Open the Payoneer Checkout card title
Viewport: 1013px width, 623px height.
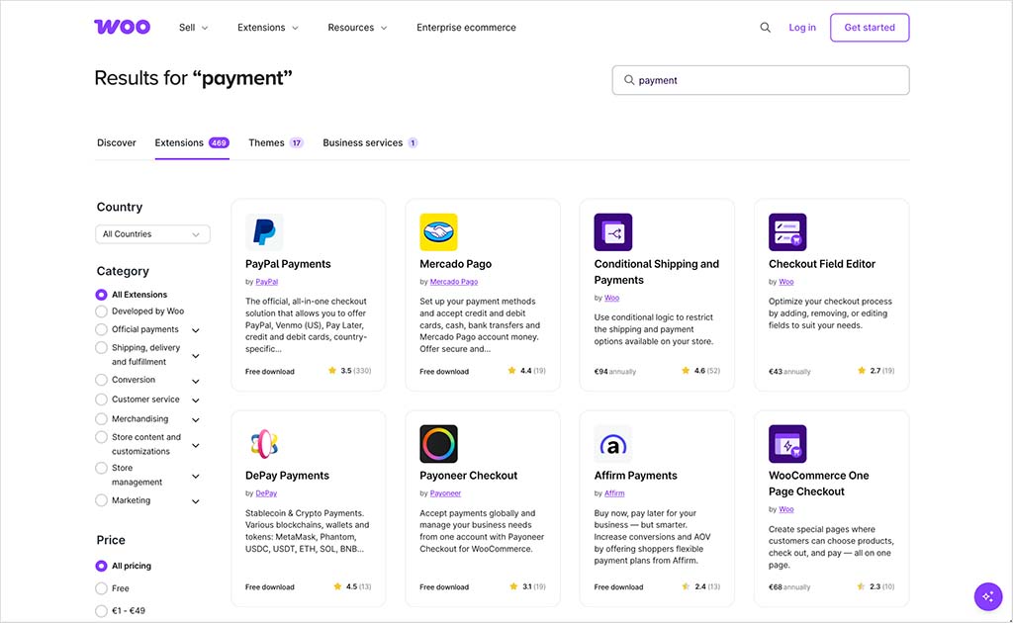(x=468, y=475)
